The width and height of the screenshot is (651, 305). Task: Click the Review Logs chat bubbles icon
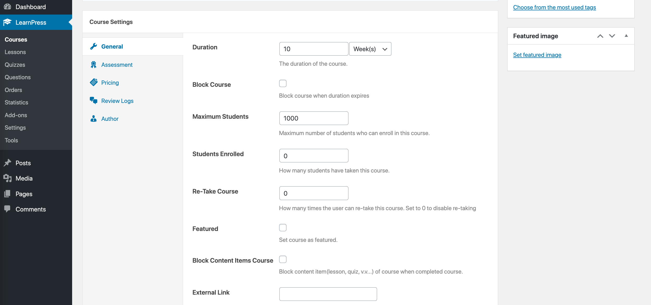93,101
